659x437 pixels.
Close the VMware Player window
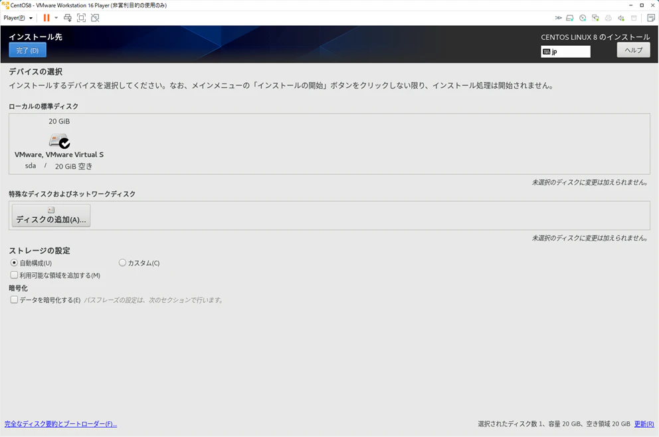click(653, 5)
